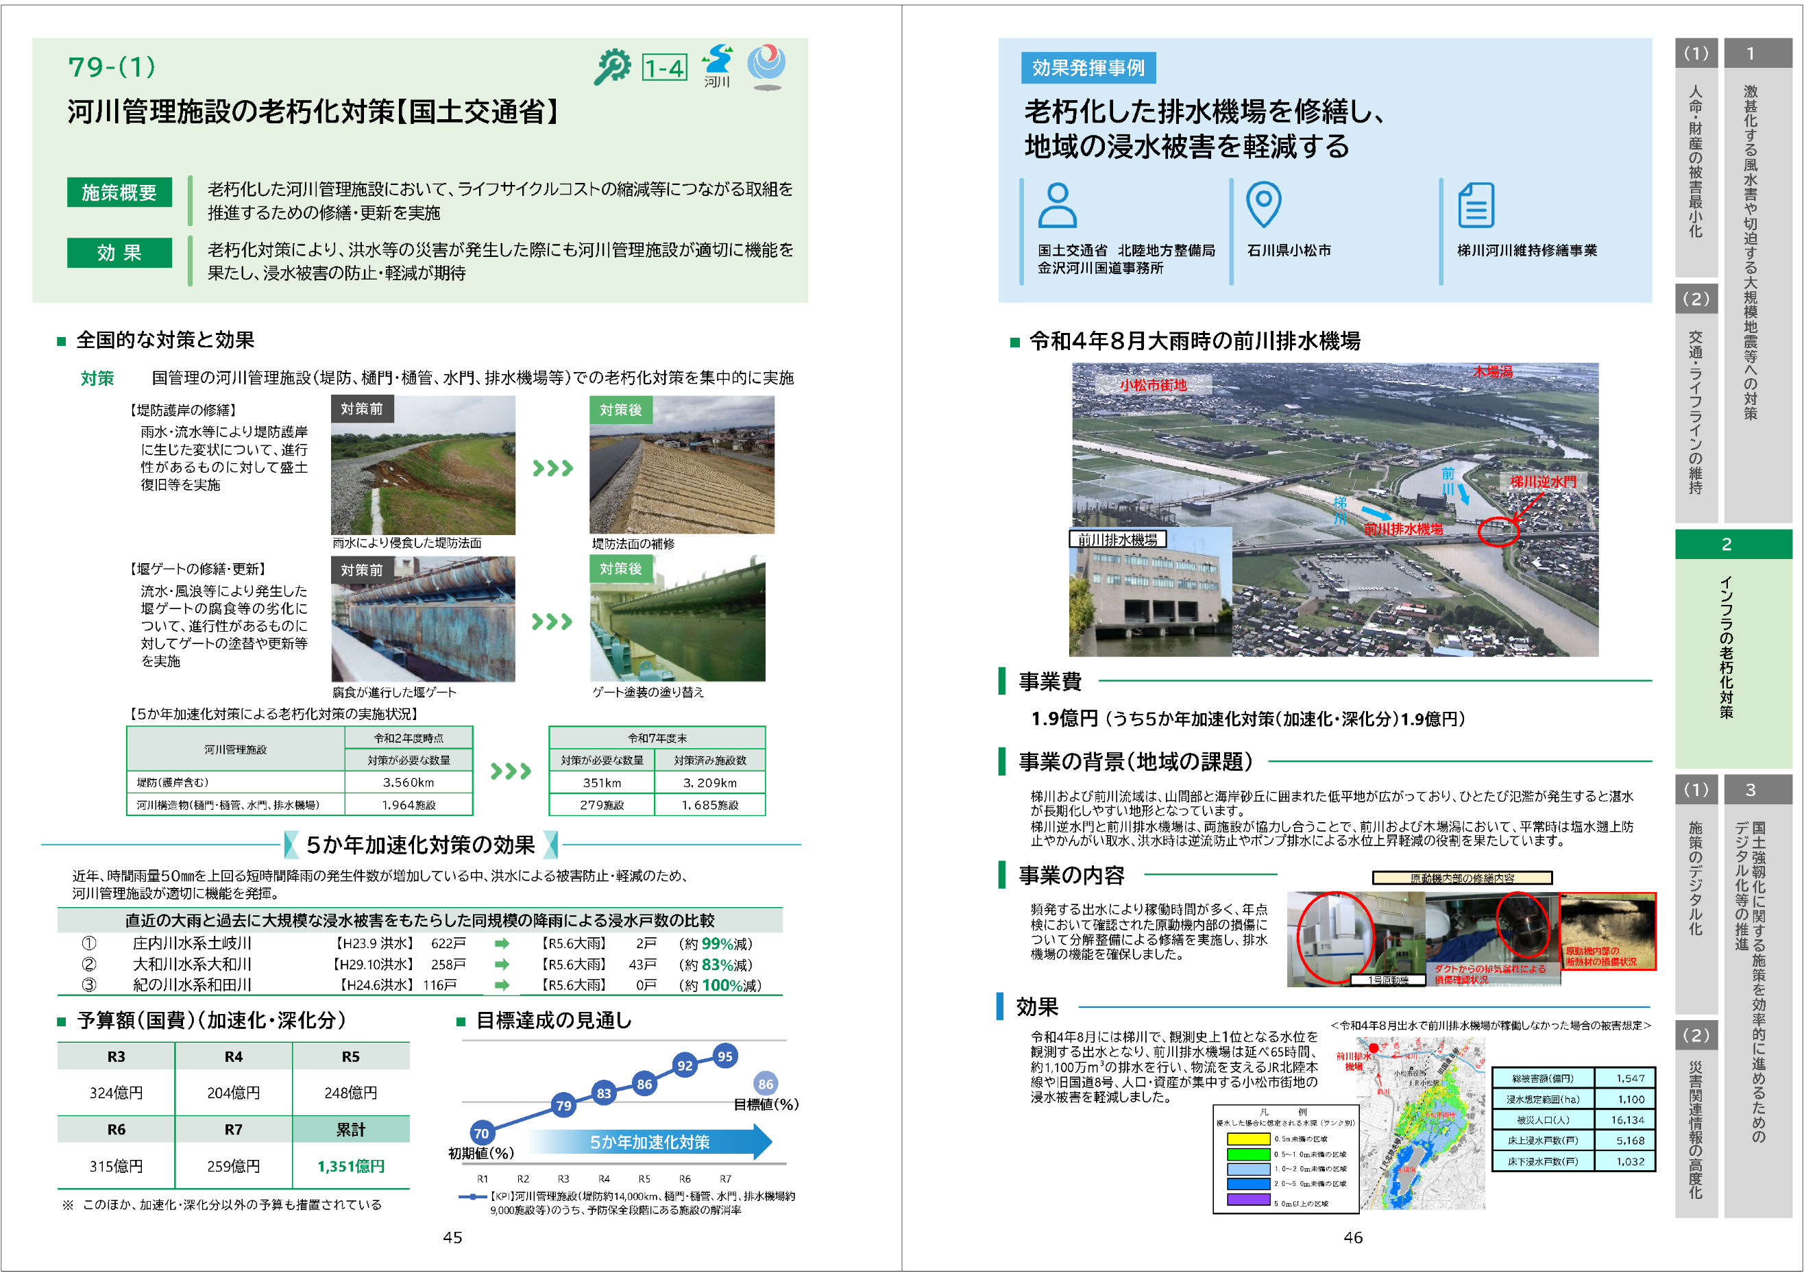
Task: Click the table cell 1,964施設
Action: (409, 804)
